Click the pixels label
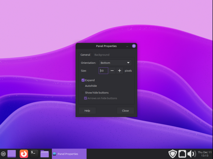 128,70
